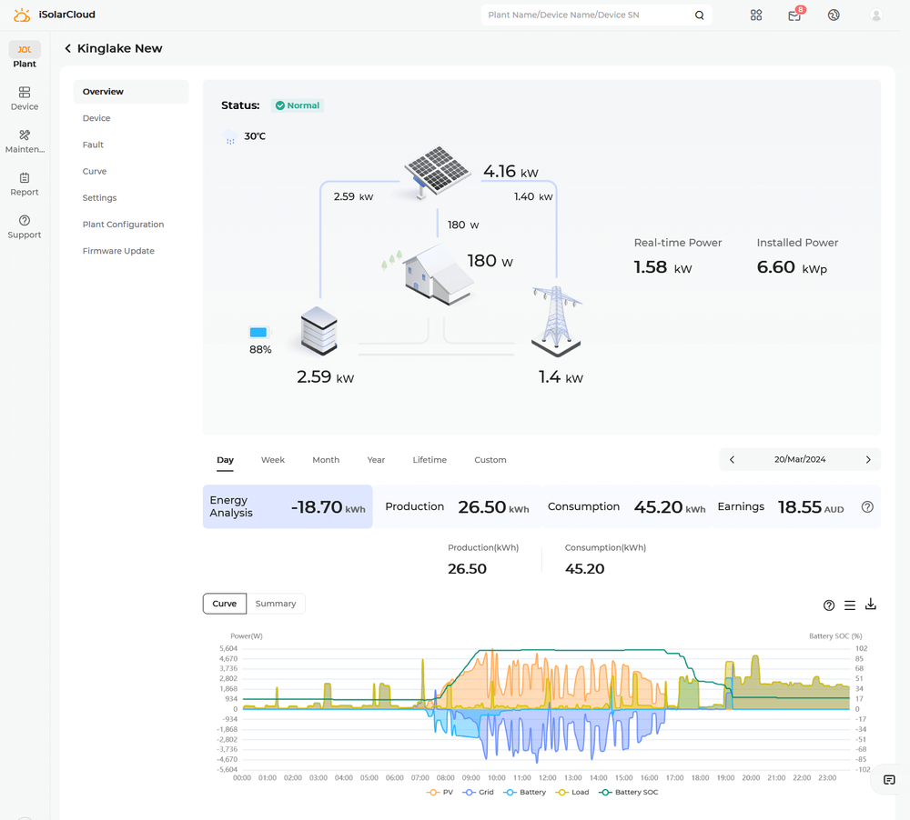
Task: Click the Installed Power 6.60 kWp value
Action: coord(792,267)
